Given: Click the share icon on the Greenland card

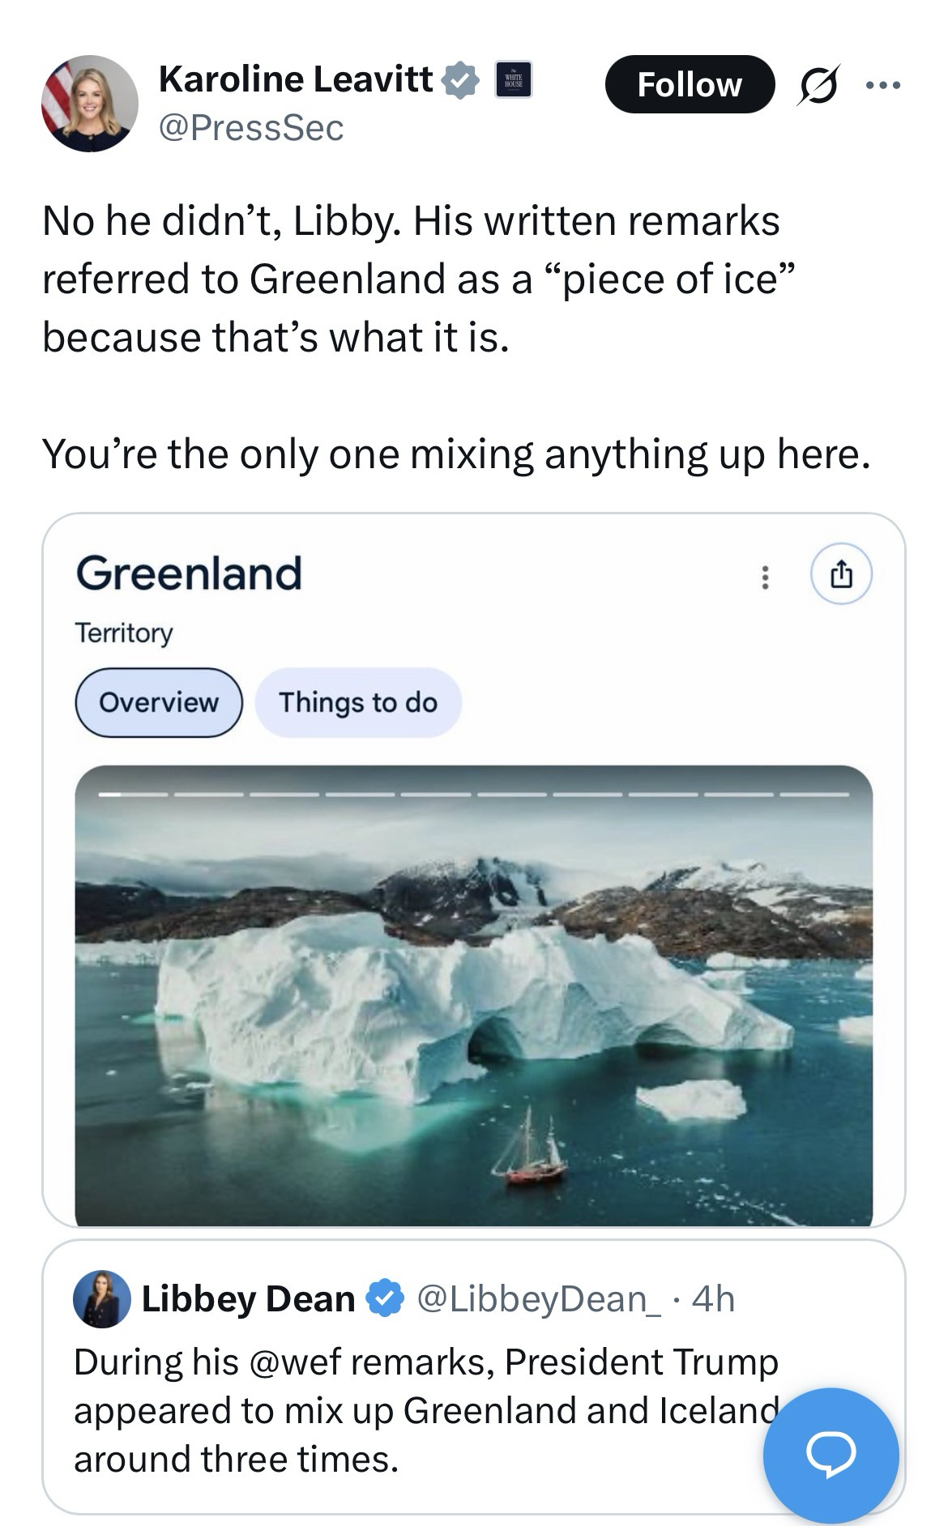Looking at the screenshot, I should (x=841, y=574).
